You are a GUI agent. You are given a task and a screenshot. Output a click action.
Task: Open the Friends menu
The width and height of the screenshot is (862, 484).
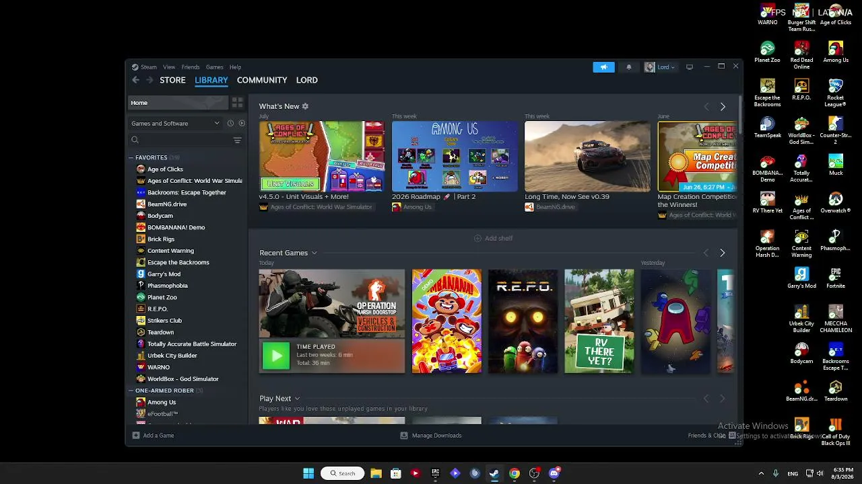191,67
